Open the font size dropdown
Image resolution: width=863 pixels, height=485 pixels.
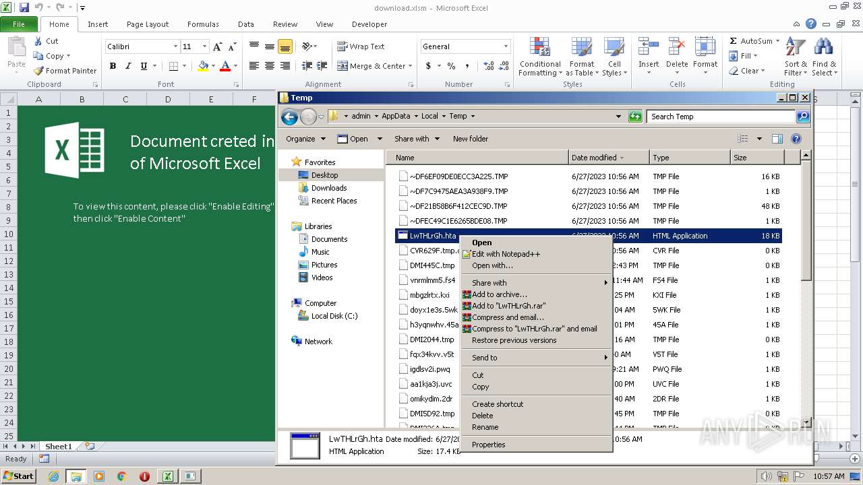click(205, 46)
